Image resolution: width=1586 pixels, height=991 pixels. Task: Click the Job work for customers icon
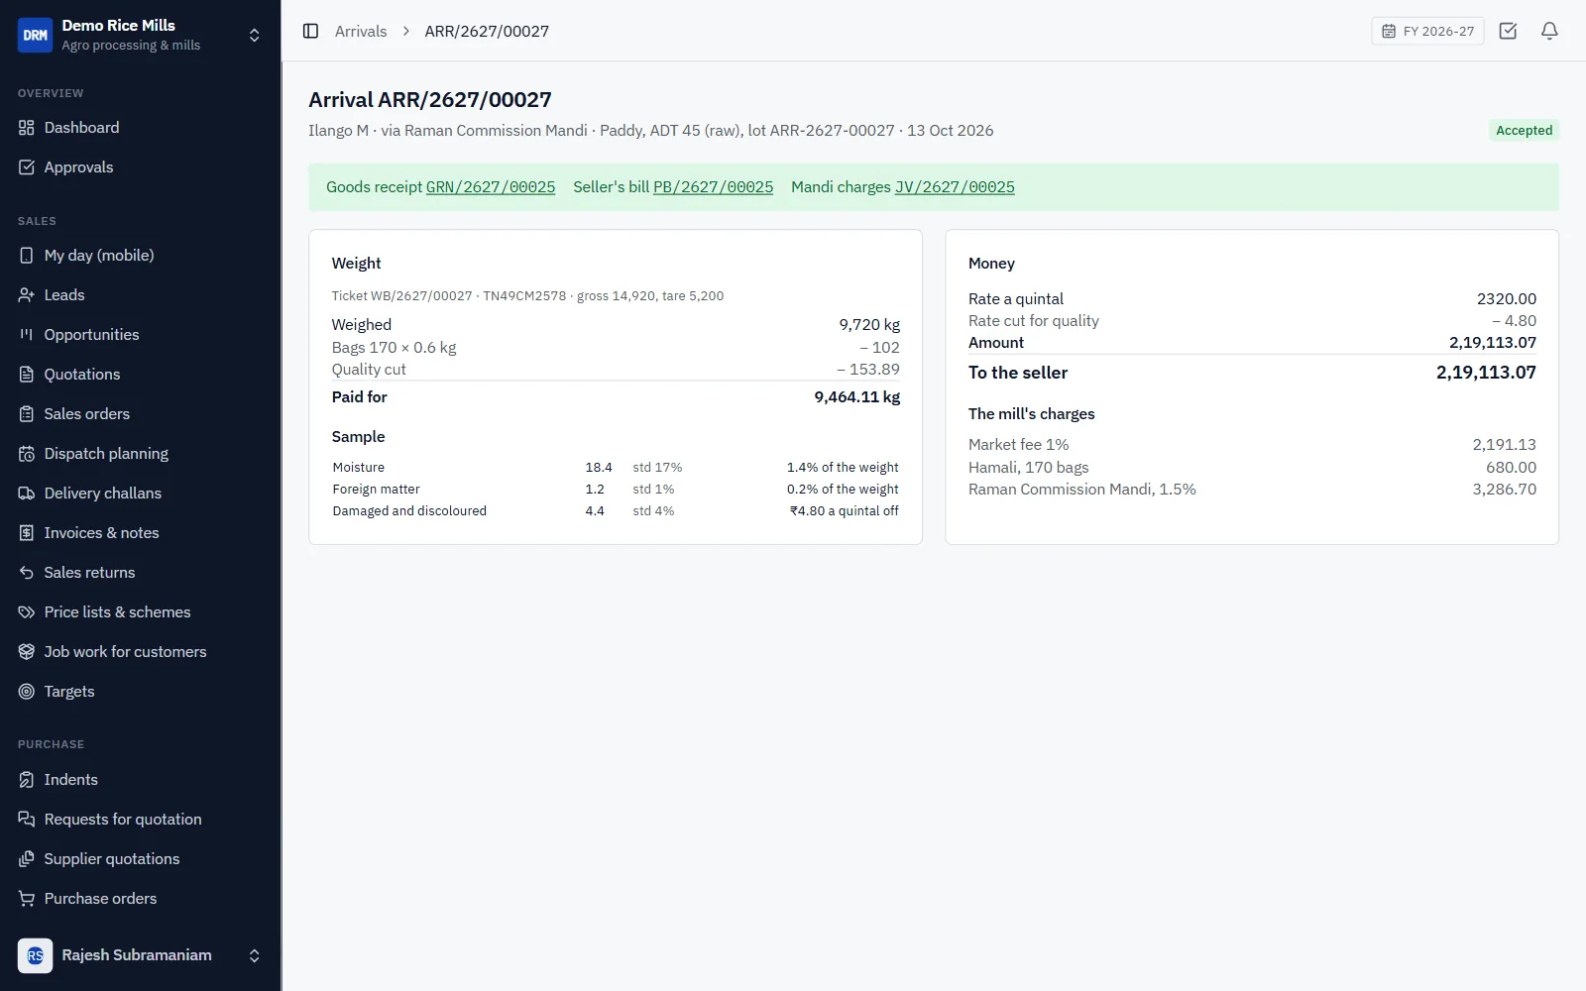27,652
